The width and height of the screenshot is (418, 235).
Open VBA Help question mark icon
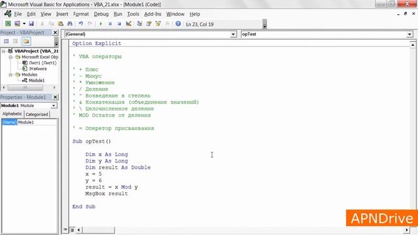(x=178, y=23)
